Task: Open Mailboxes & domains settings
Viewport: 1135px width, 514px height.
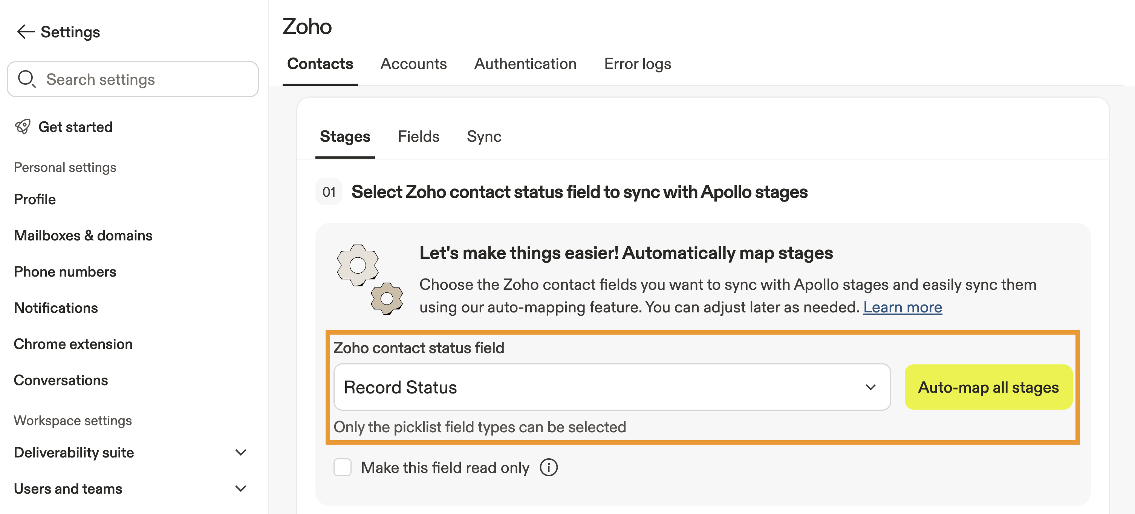Action: tap(83, 236)
